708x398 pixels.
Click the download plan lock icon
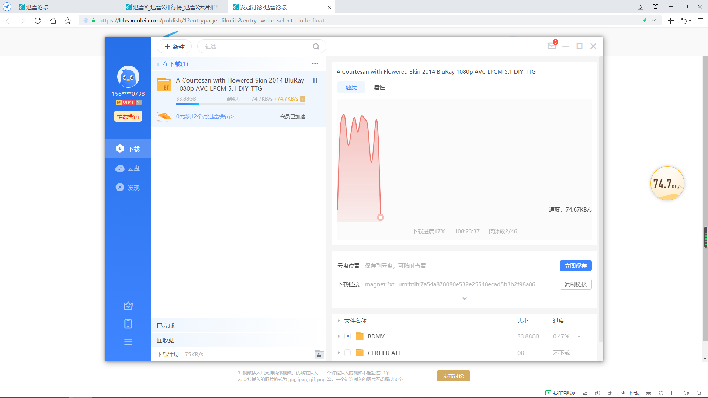coord(319,355)
